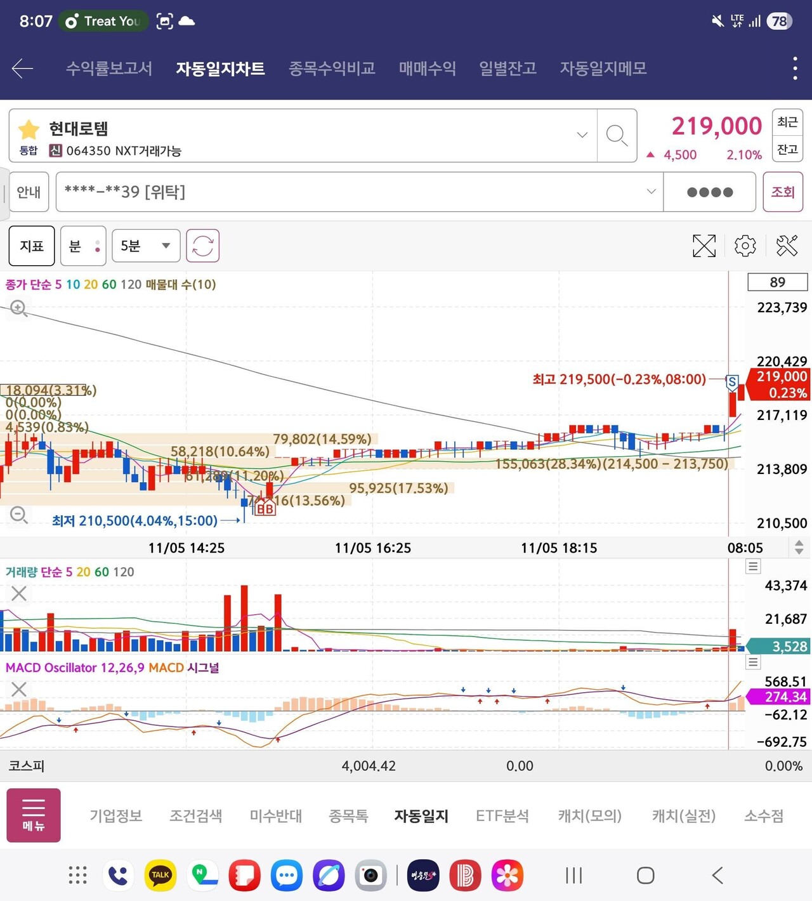Switch price display to 잔고 view
Viewport: 812px width, 901px height.
(787, 149)
